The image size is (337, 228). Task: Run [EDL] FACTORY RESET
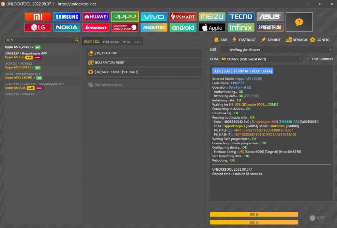[144, 63]
